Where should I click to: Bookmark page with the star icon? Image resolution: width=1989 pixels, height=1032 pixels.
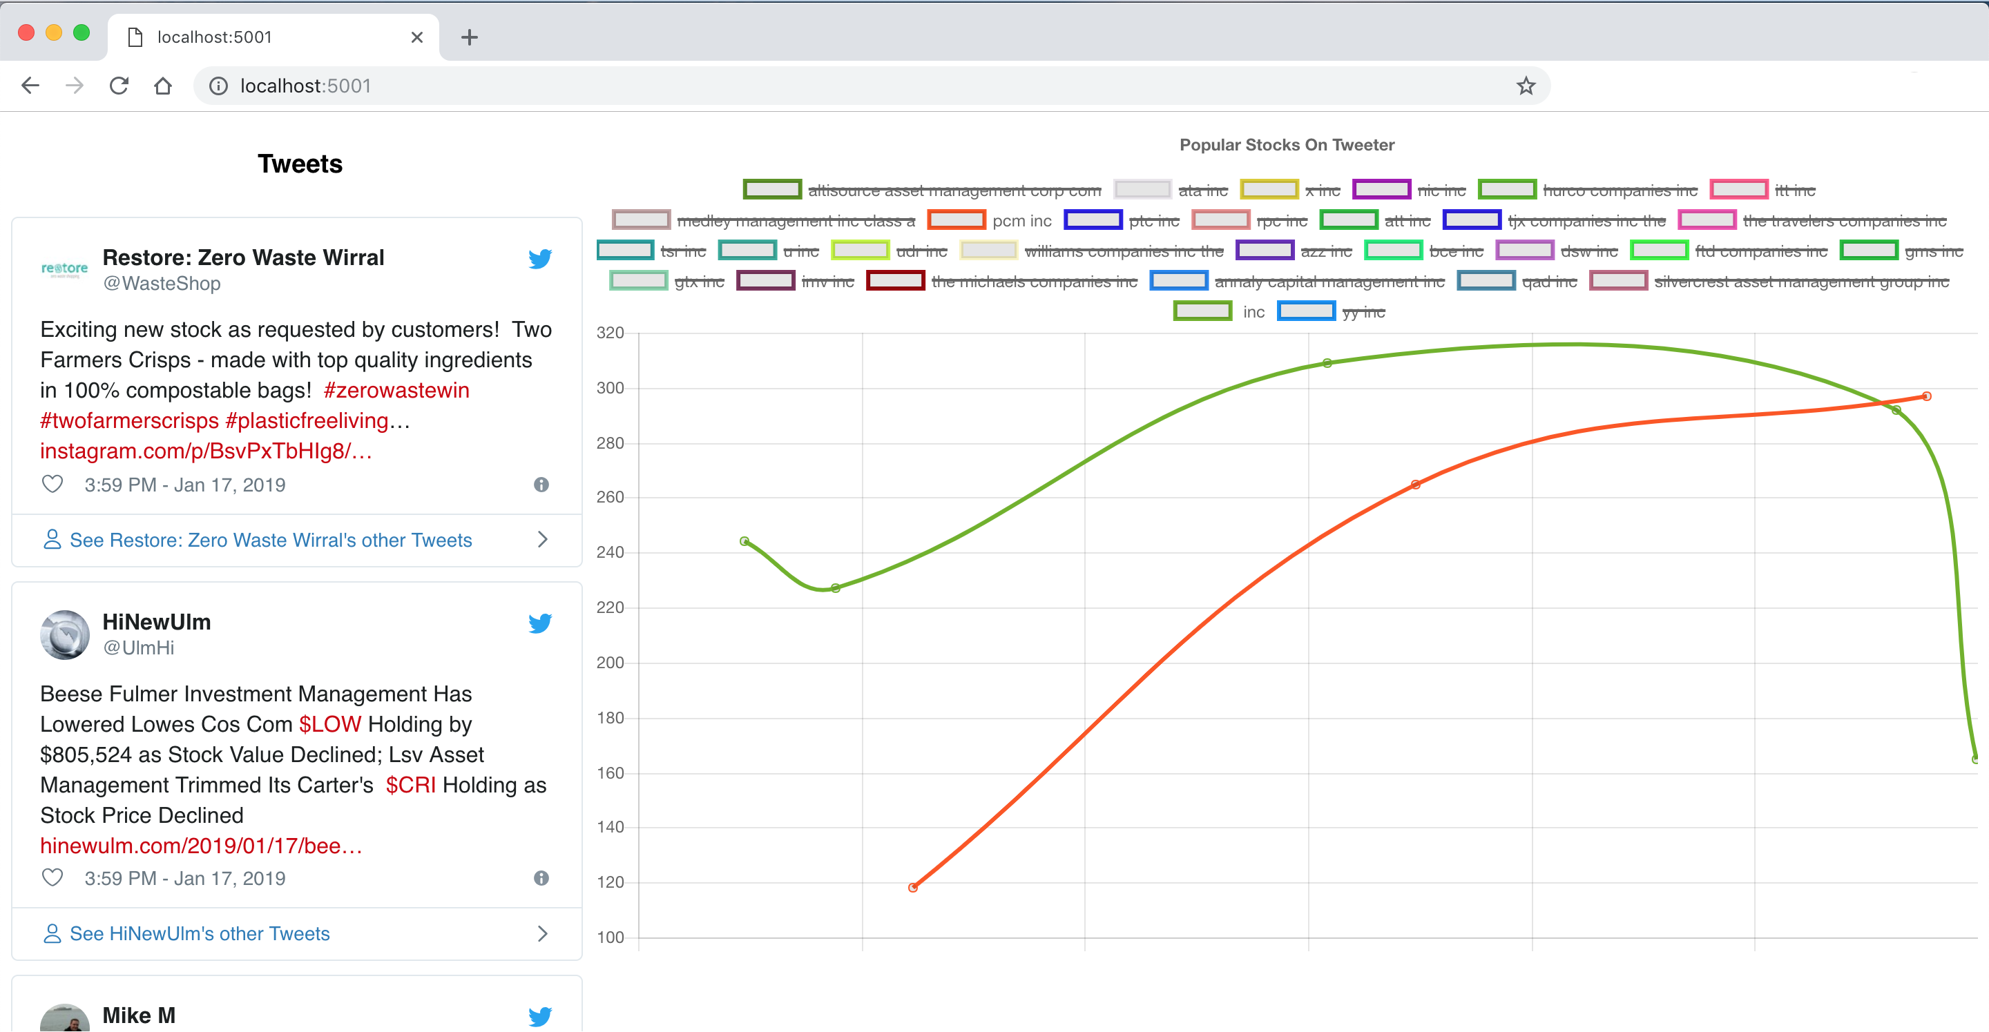click(1525, 86)
